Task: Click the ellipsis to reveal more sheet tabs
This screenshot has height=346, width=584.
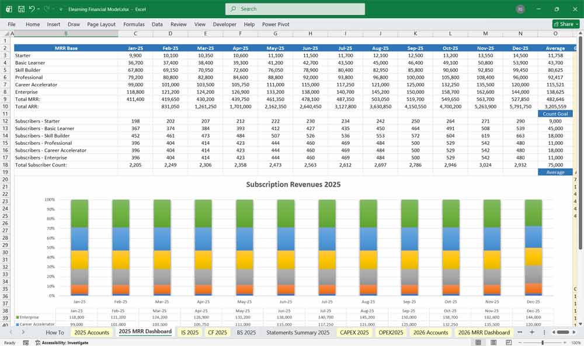Action: (520, 332)
